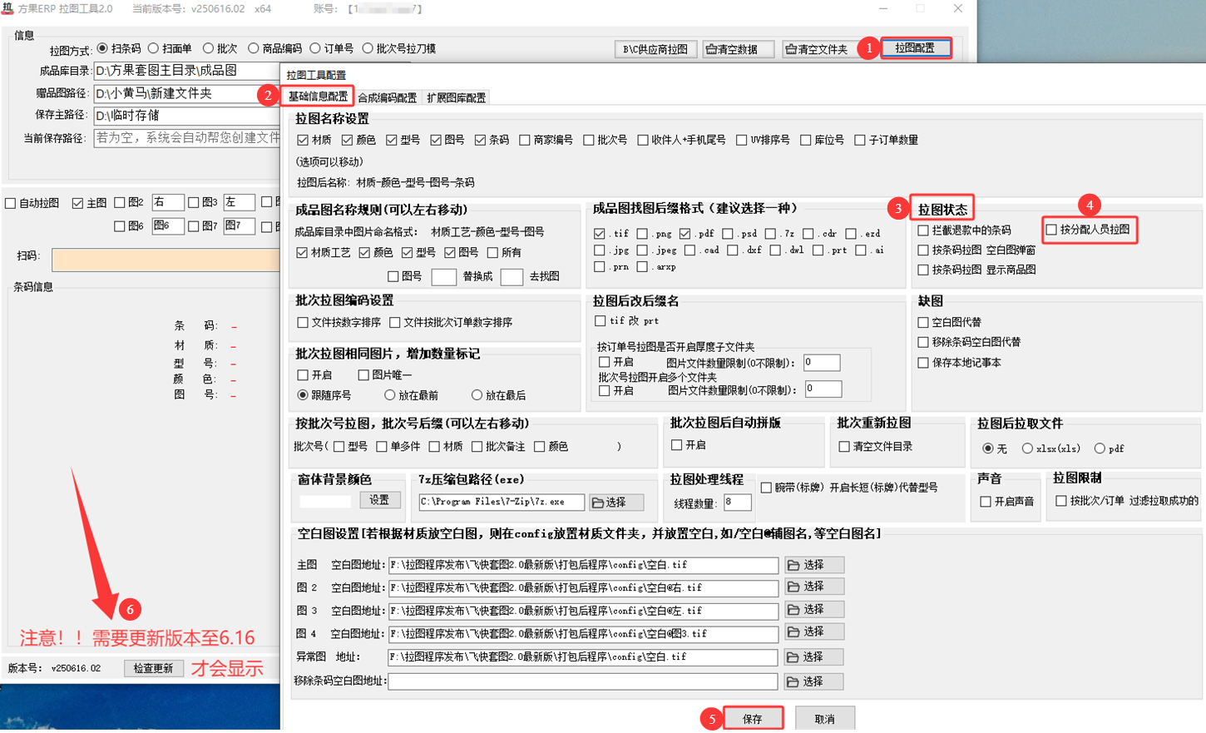
Task: Click the 清空文件夹 button
Action: 817,49
